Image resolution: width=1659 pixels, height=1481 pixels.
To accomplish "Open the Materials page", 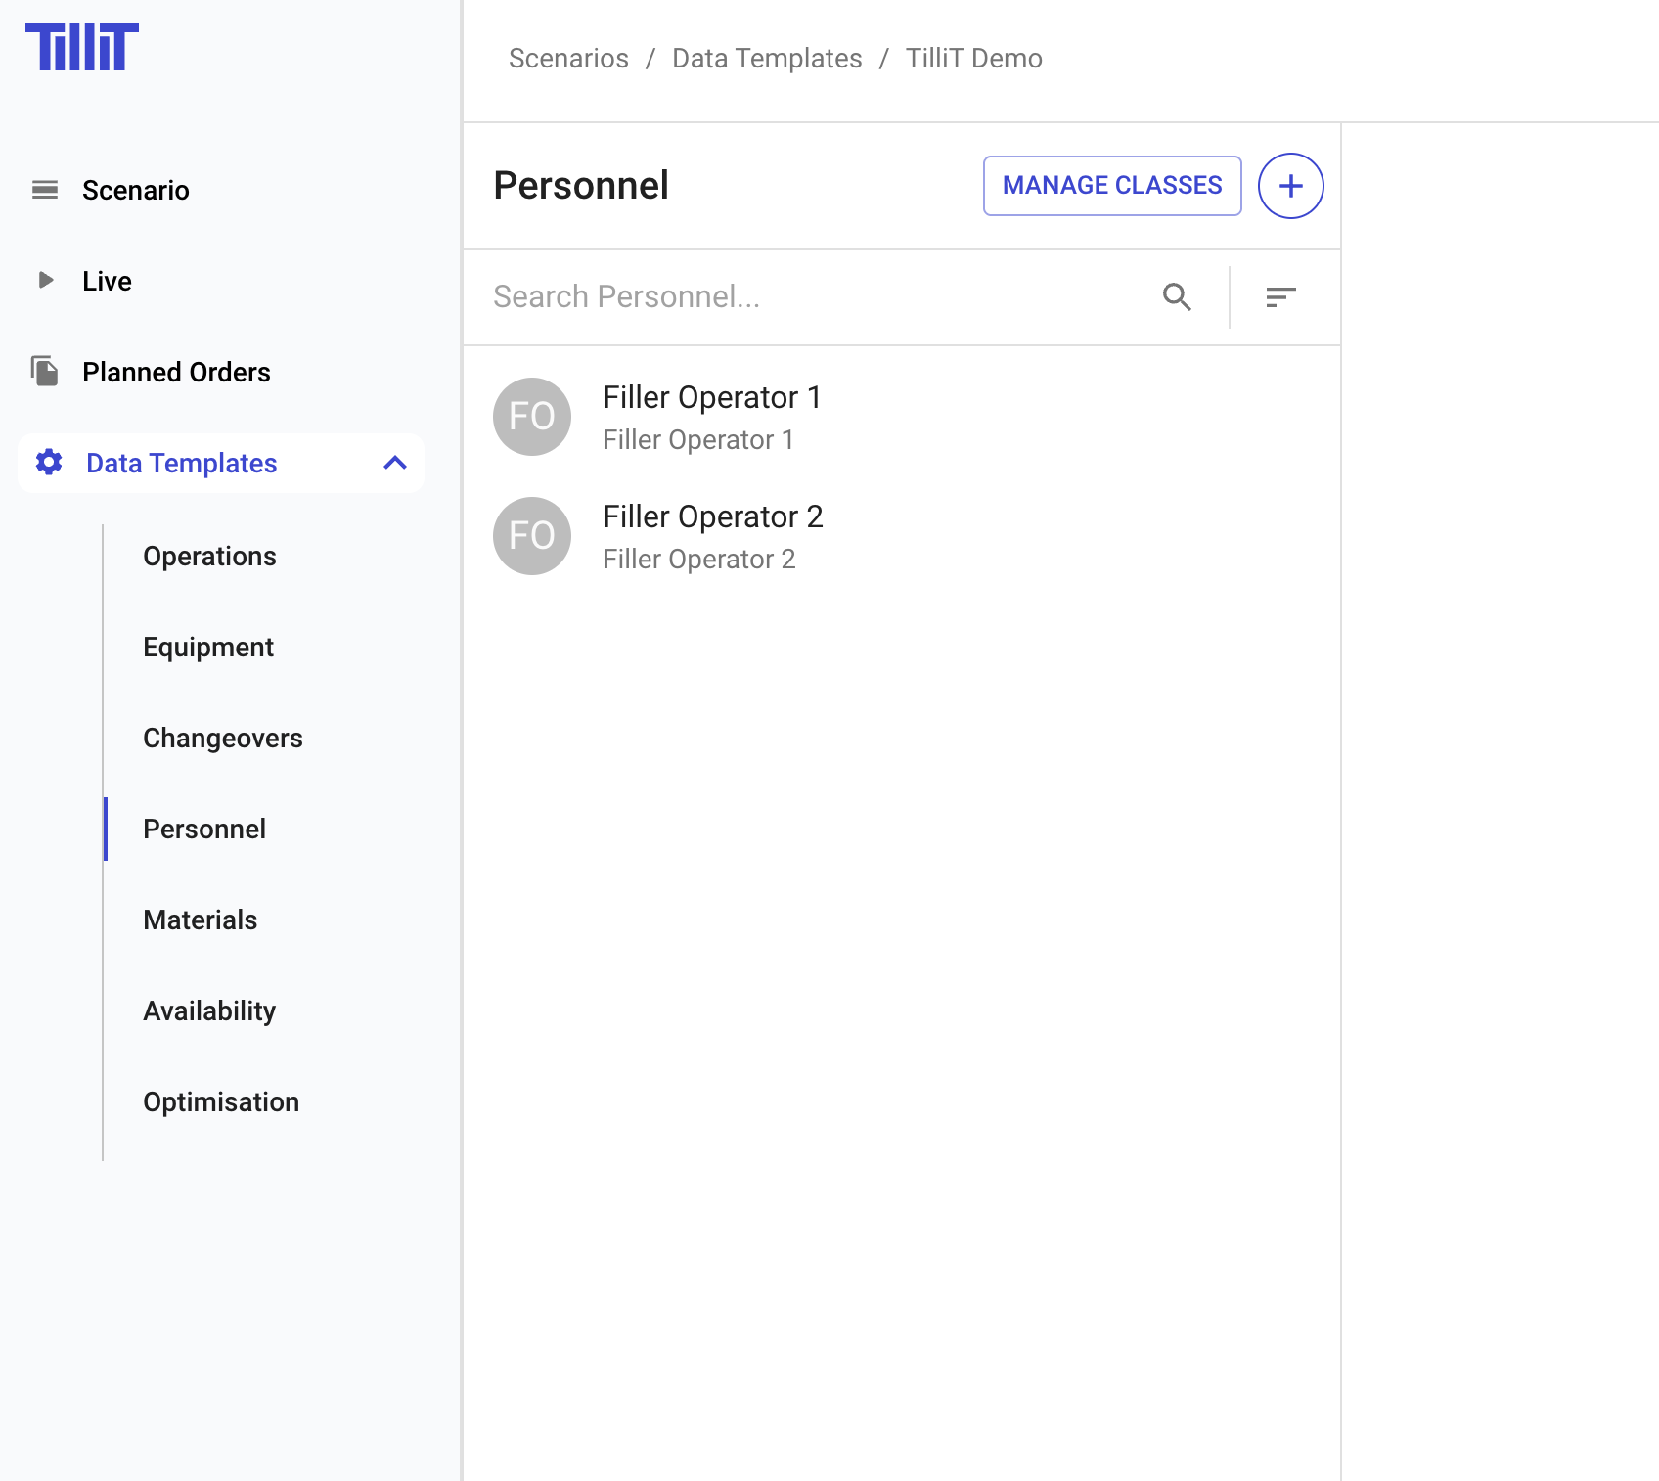I will coord(201,920).
